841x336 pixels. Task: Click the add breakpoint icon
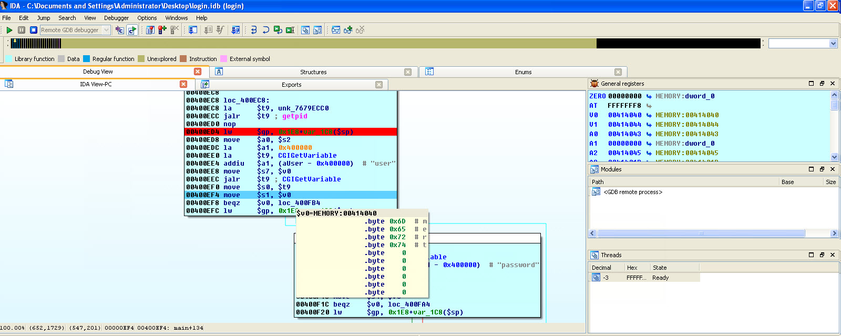pyautogui.click(x=162, y=30)
